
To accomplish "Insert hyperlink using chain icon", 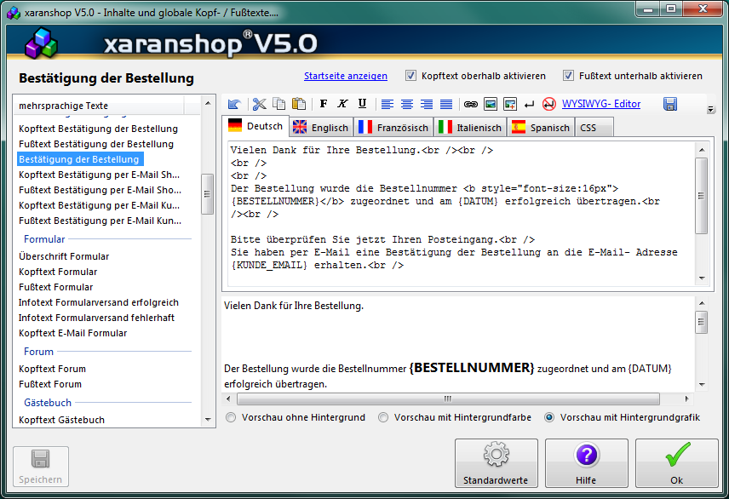I will (470, 104).
